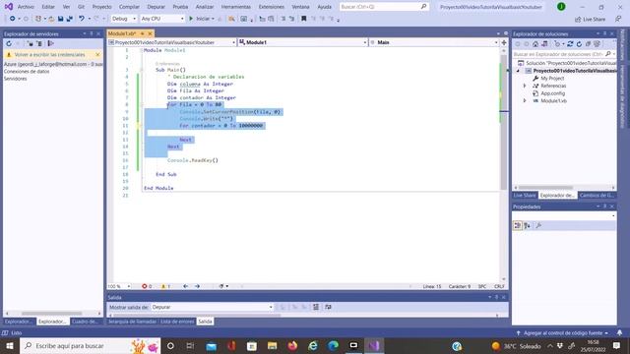Expand the Referencias node
Image resolution: width=630 pixels, height=354 pixels.
pos(525,86)
